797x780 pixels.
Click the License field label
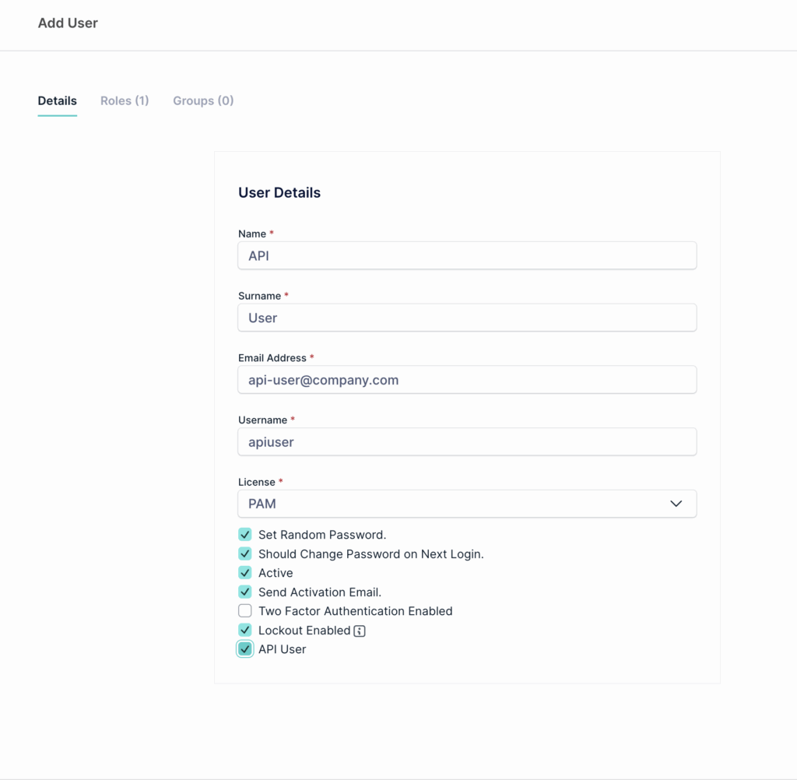coord(256,482)
